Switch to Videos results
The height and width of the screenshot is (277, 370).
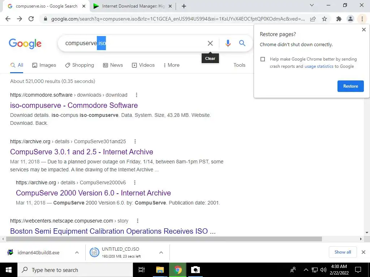click(x=143, y=65)
